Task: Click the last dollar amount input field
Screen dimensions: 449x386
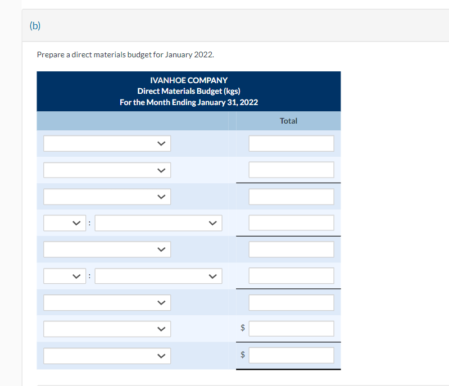Action: point(291,356)
